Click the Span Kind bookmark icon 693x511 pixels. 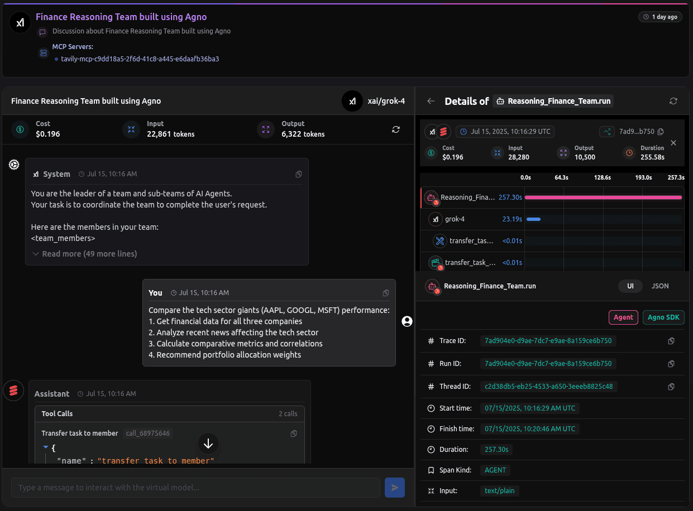(431, 470)
